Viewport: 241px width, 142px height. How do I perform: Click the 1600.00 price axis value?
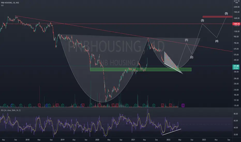(x=237, y=18)
